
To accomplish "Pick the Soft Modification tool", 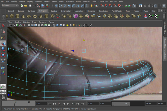I will tap(3, 67).
